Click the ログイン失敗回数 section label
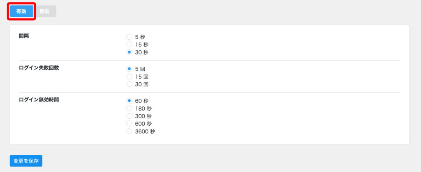The width and height of the screenshot is (421, 172). click(39, 68)
